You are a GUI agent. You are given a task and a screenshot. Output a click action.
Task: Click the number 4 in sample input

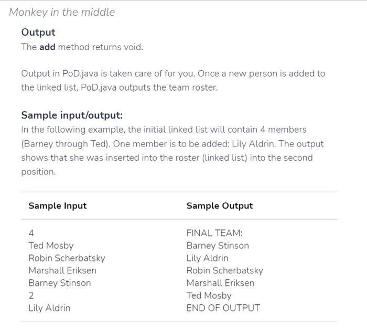pos(31,233)
